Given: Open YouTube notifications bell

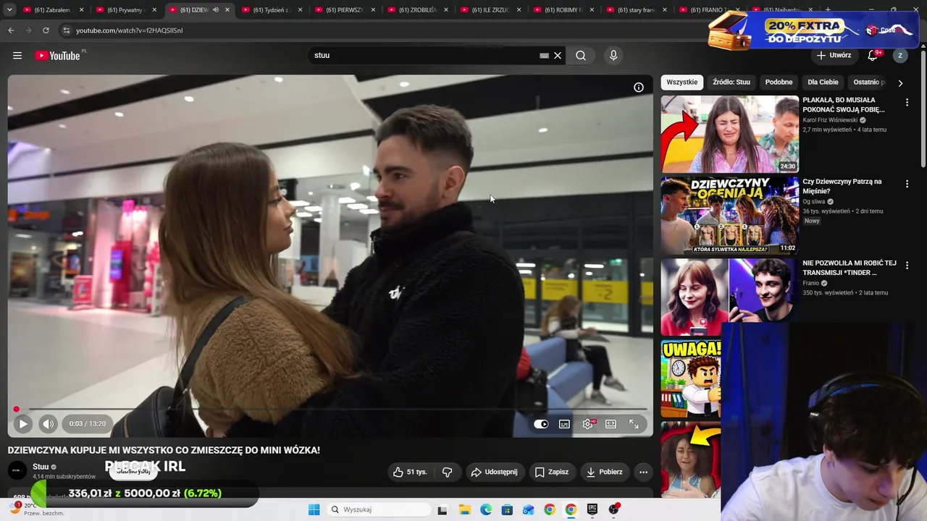Looking at the screenshot, I should pos(873,56).
